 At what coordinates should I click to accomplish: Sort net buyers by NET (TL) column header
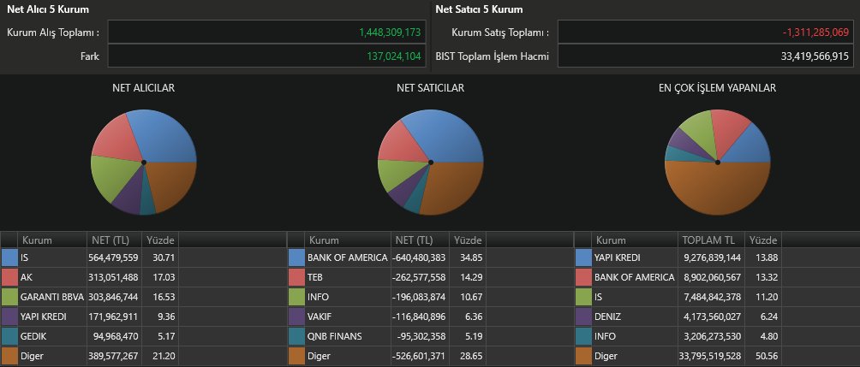click(x=114, y=240)
